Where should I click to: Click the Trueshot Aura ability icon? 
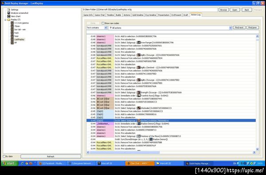(139, 95)
